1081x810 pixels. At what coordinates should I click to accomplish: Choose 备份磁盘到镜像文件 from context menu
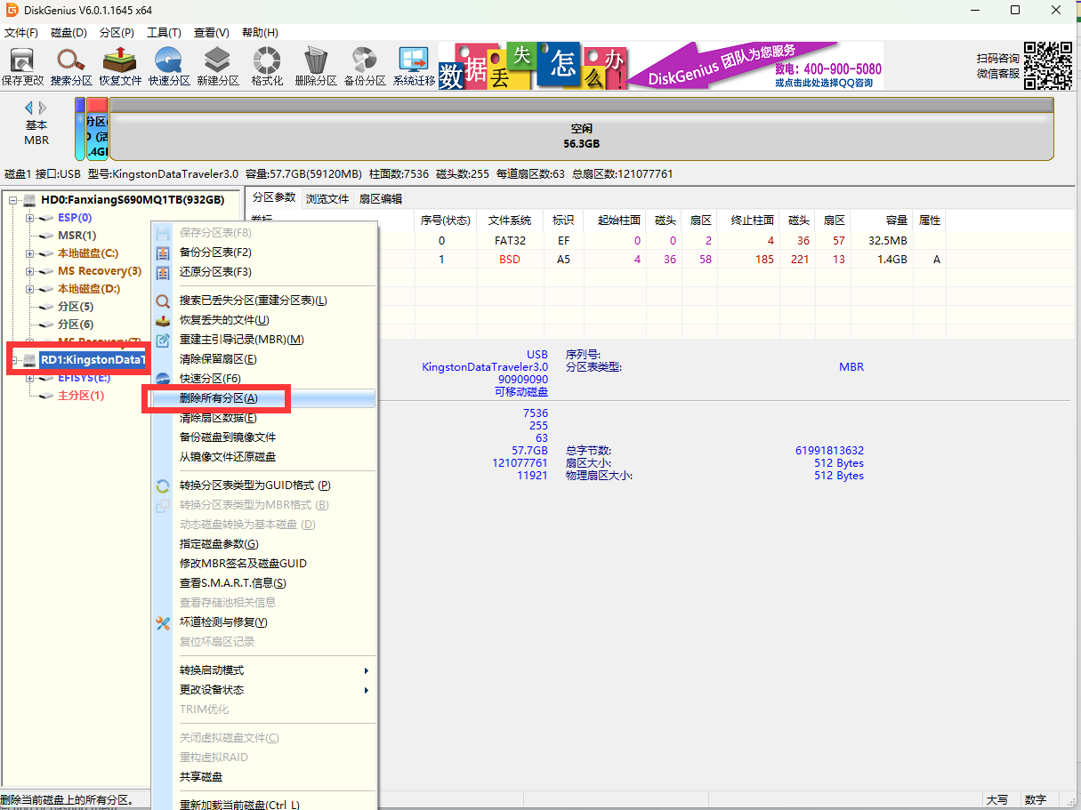tap(263, 437)
